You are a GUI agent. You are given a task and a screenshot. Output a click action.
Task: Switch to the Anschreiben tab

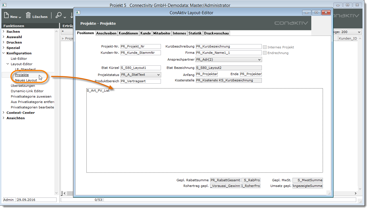[106, 33]
